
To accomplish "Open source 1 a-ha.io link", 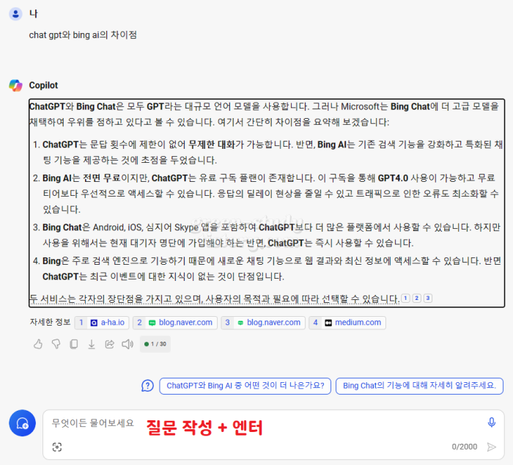I will coord(102,323).
